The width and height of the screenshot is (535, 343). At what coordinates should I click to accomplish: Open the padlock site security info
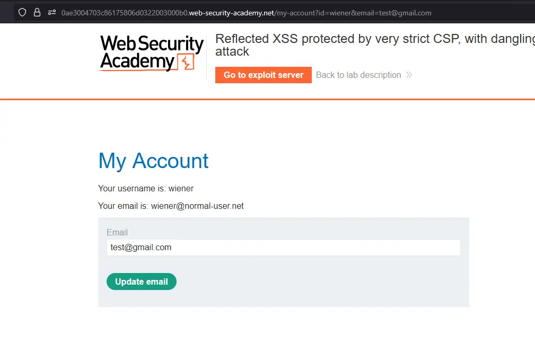click(x=37, y=12)
